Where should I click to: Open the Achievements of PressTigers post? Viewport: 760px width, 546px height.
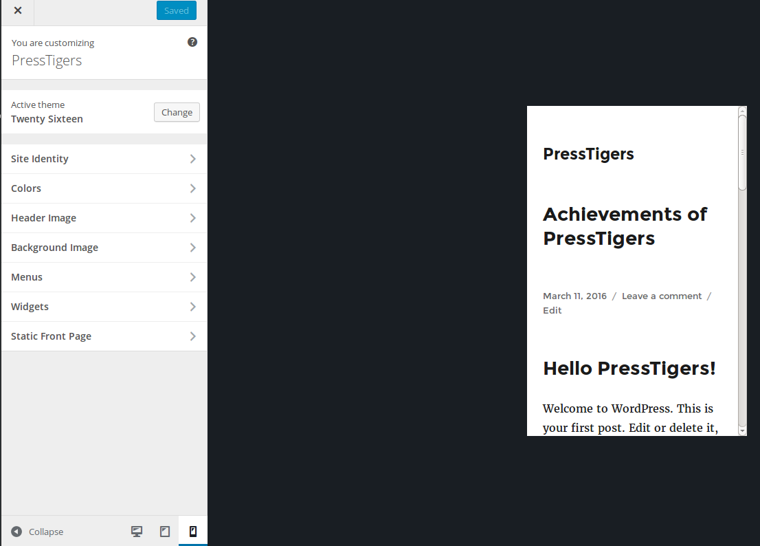coord(625,226)
